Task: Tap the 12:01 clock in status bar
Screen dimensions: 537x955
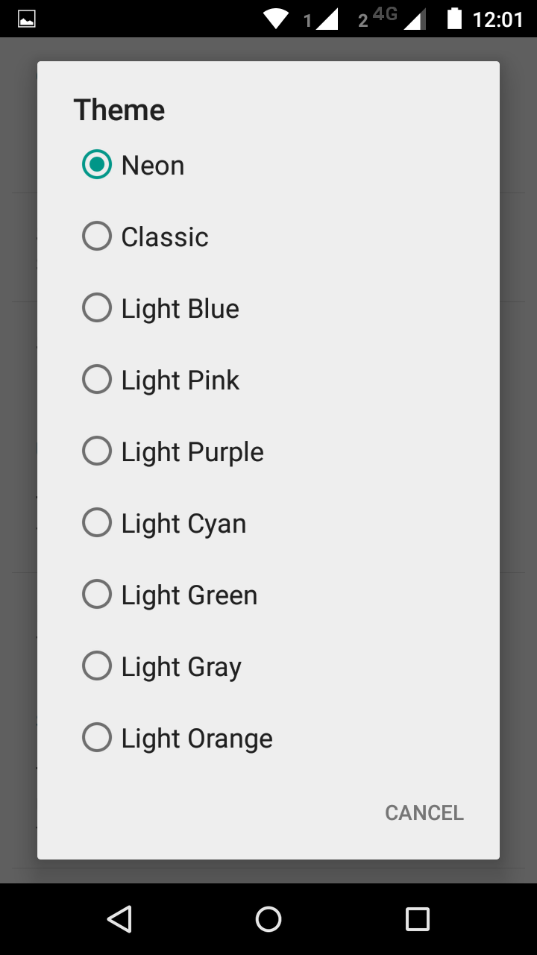Action: (498, 19)
